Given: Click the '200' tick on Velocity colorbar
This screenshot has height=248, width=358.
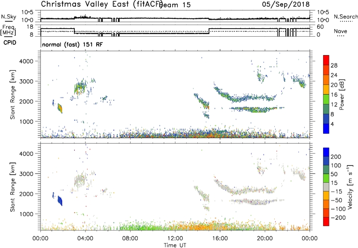Looking at the screenshot, I should point(336,157).
